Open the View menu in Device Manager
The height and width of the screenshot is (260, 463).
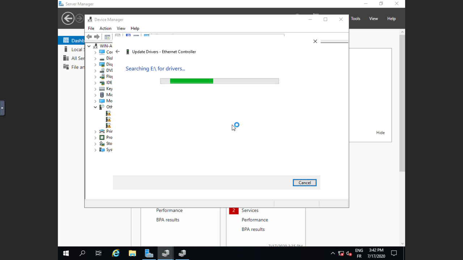(x=121, y=29)
